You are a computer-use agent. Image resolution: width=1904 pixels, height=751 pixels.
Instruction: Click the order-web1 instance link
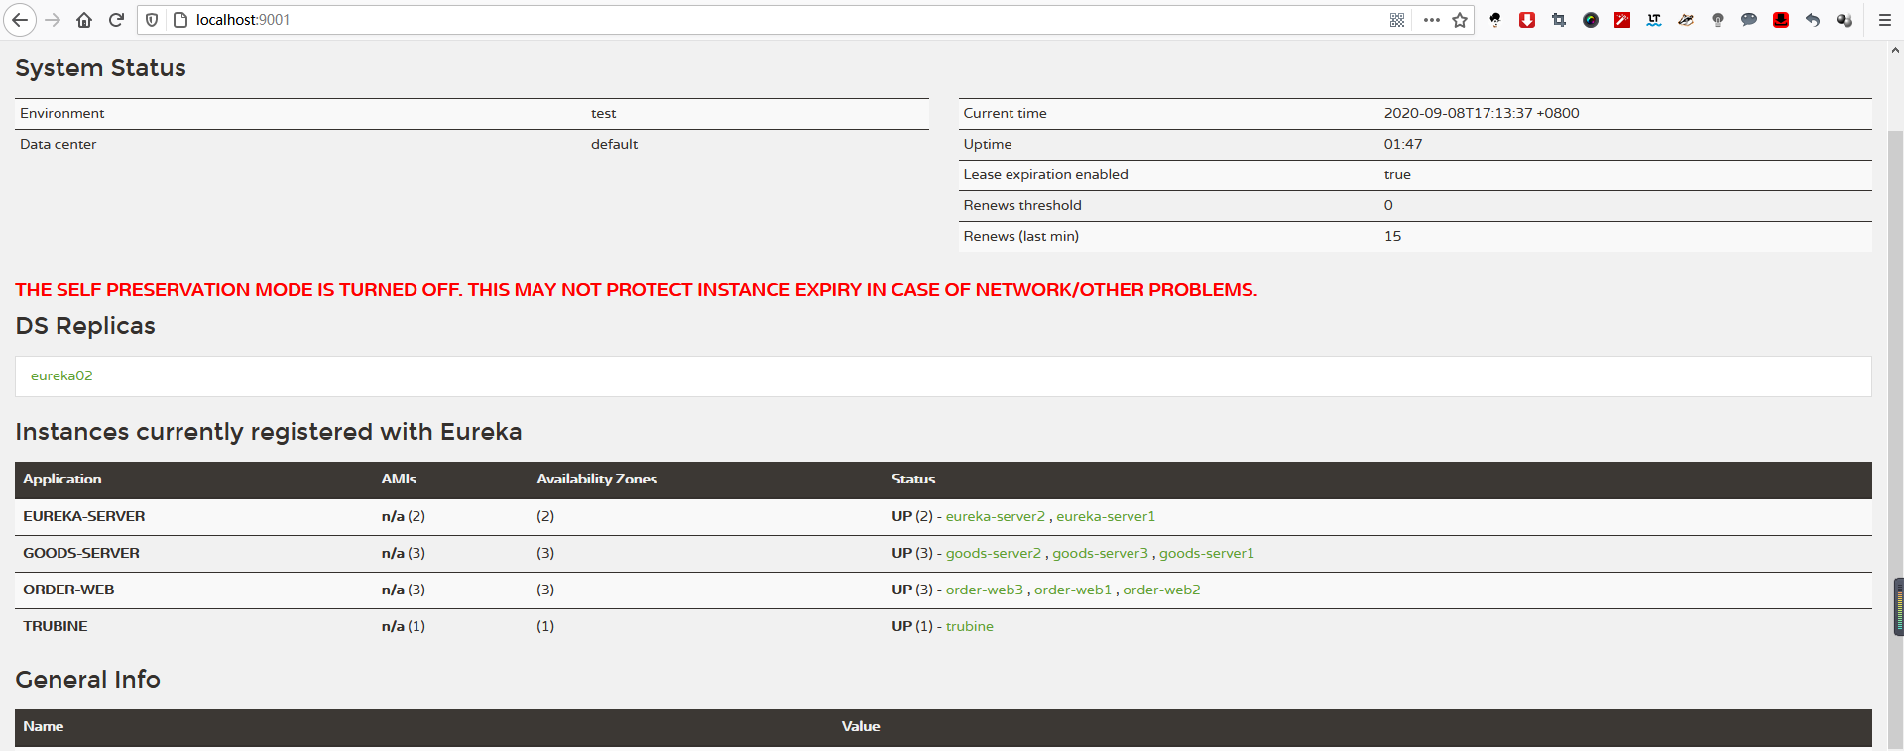click(1072, 590)
